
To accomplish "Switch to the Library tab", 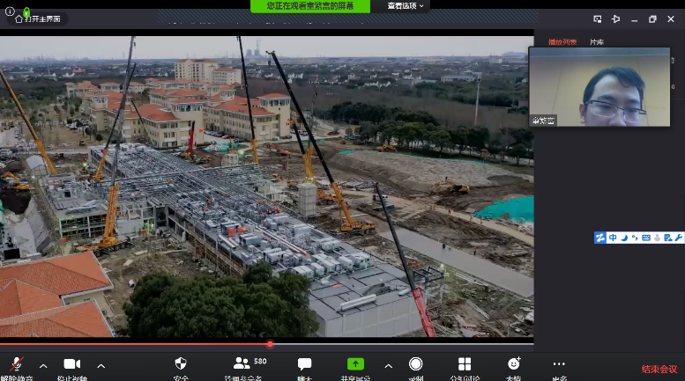I will [x=597, y=41].
